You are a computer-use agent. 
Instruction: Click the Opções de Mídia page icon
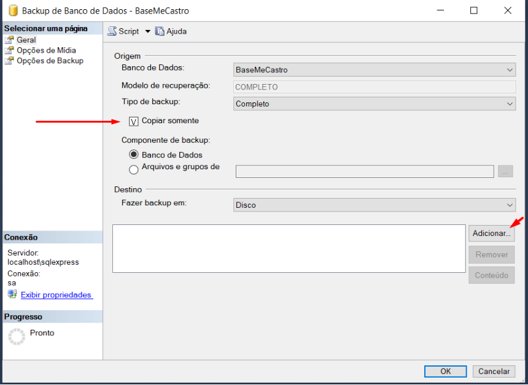pos(10,50)
